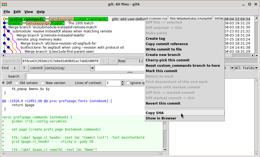
Task: Open the File menu
Action: click(x=6, y=12)
